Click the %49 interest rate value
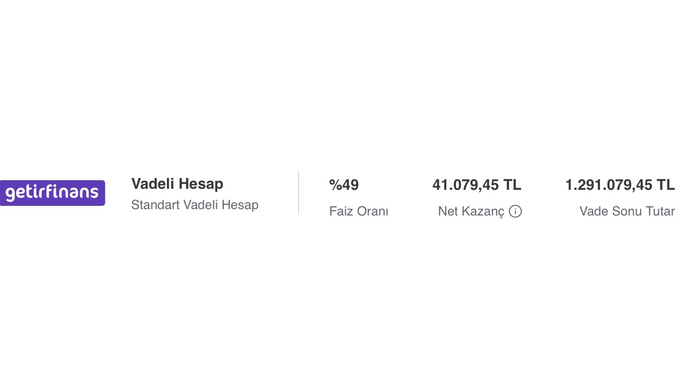 [x=344, y=185]
